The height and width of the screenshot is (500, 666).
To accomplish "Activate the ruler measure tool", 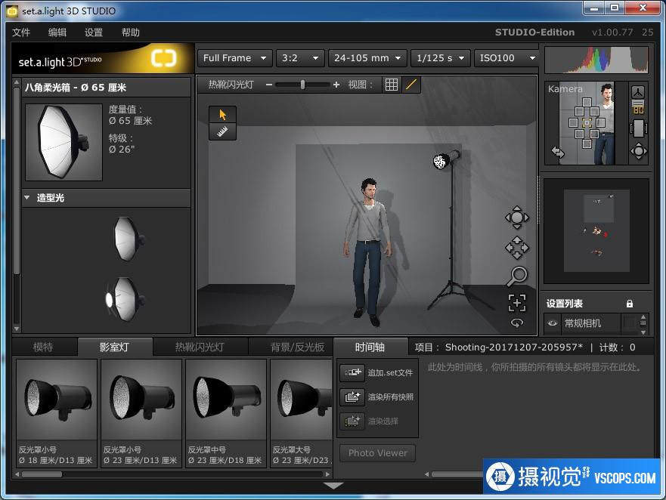I will (x=222, y=131).
